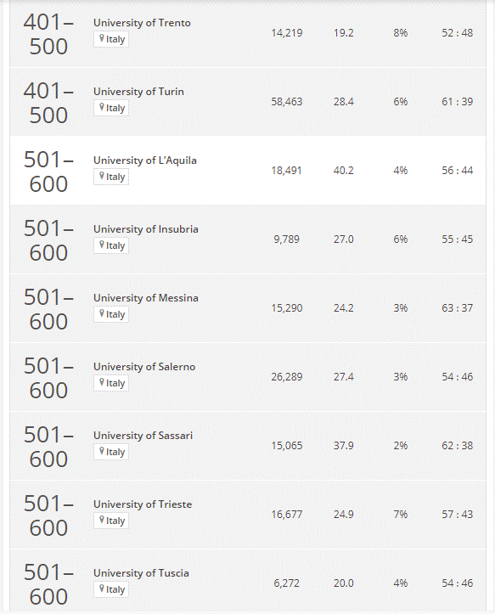The height and width of the screenshot is (614, 495).
Task: Select the University of Trieste link
Action: click(x=143, y=504)
